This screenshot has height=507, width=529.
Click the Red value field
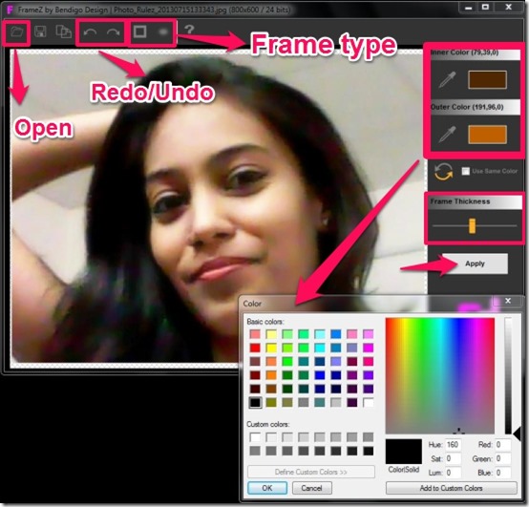coord(503,445)
